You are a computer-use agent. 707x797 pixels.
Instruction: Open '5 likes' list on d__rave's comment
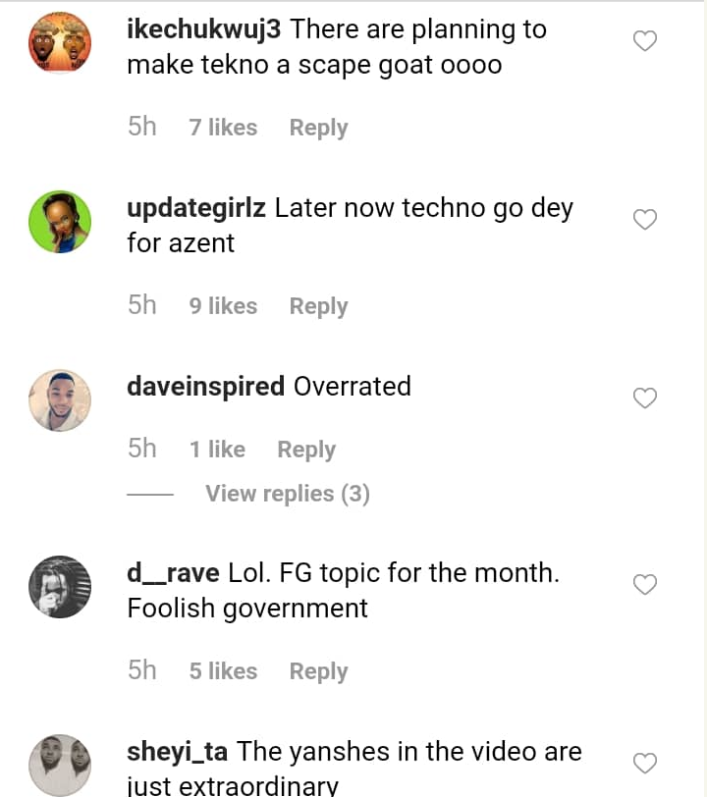pyautogui.click(x=223, y=671)
